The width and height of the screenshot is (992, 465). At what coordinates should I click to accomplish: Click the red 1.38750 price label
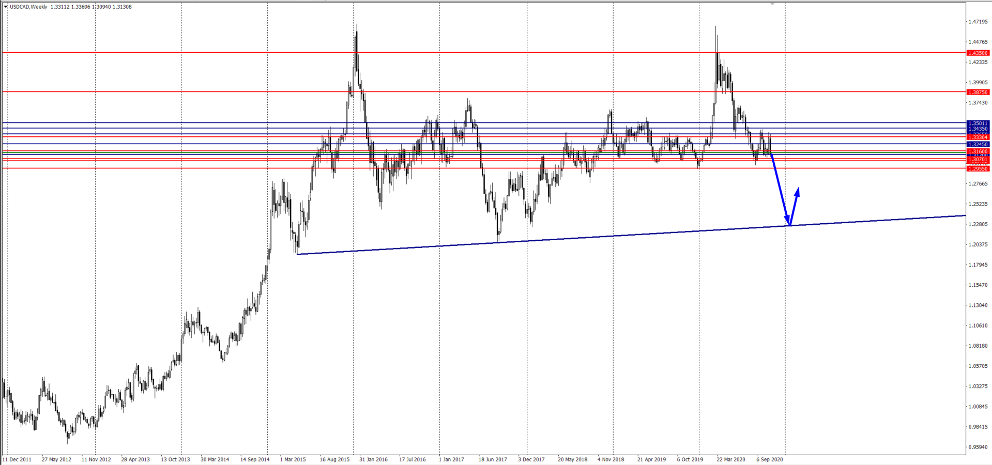(978, 92)
